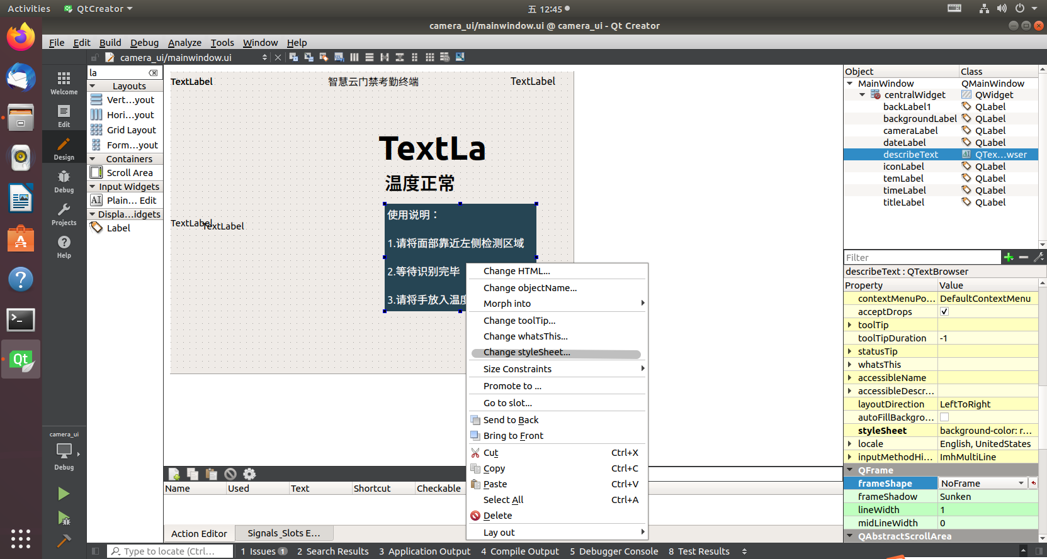
Task: Collapse the Display Widgets category
Action: [93, 214]
